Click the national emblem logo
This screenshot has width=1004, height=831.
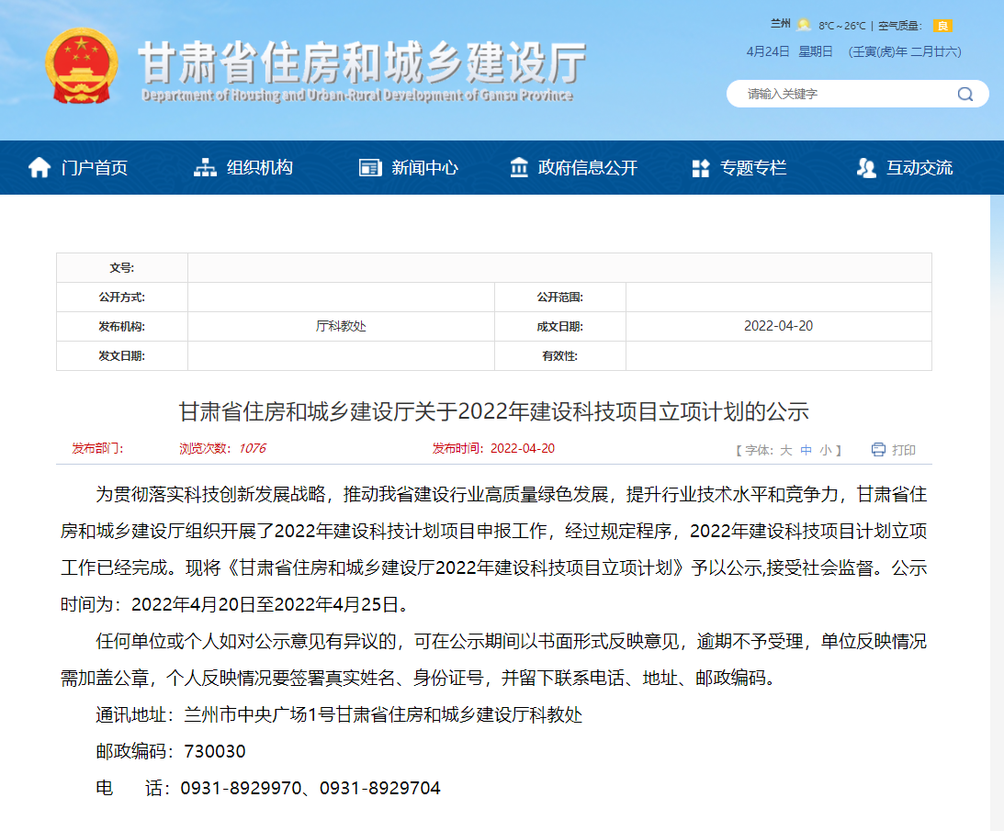[x=81, y=66]
